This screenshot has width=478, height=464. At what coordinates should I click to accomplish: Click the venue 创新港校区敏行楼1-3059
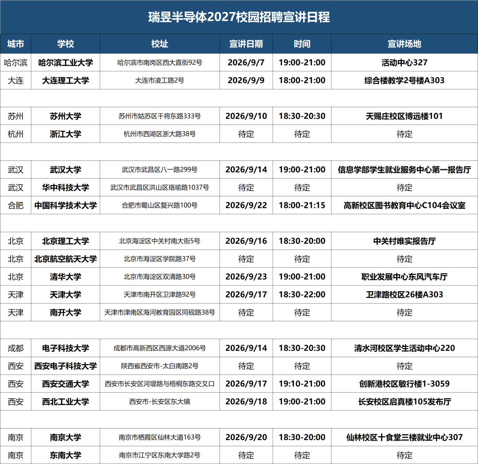(x=405, y=384)
